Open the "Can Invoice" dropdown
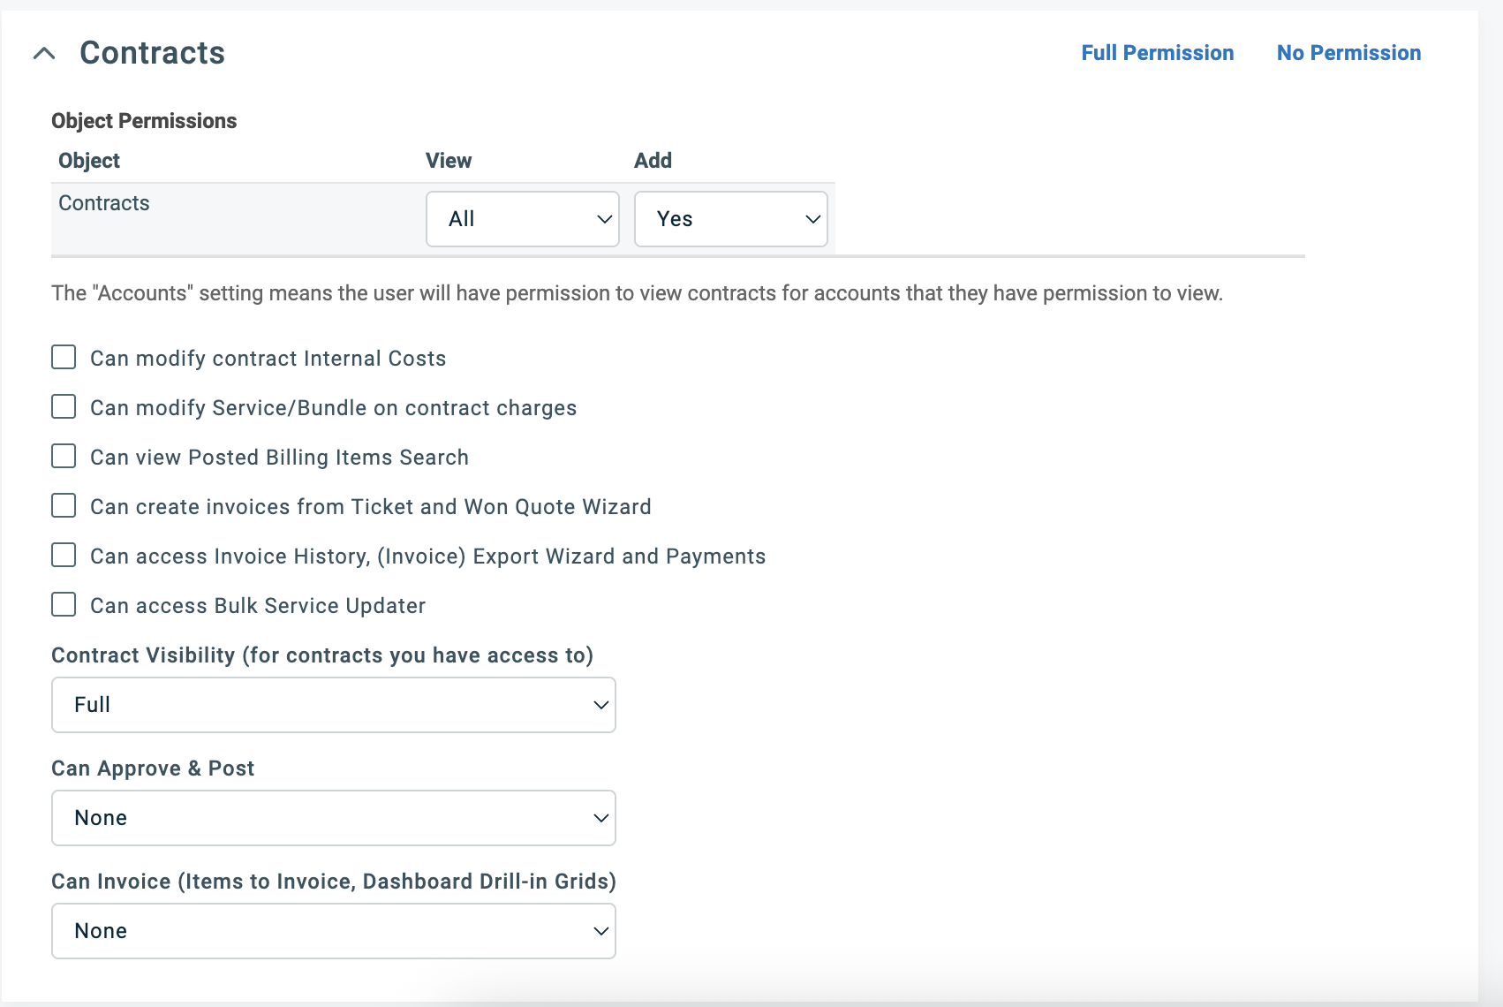The height and width of the screenshot is (1007, 1503). [x=333, y=931]
